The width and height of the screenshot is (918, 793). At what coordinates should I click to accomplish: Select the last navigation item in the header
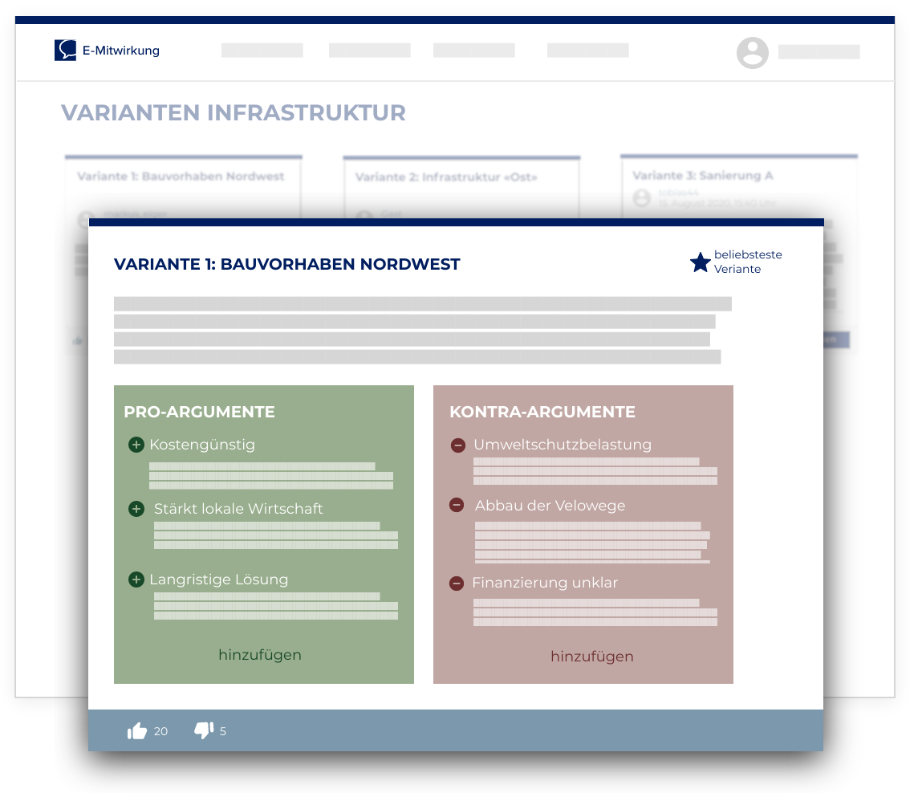587,50
